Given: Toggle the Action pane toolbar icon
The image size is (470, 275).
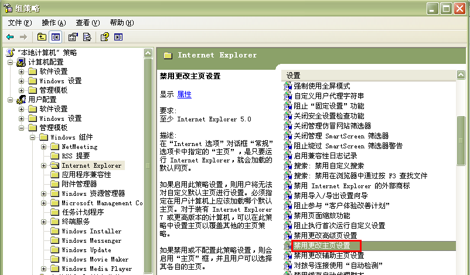Looking at the screenshot, I should pyautogui.click(x=118, y=37).
